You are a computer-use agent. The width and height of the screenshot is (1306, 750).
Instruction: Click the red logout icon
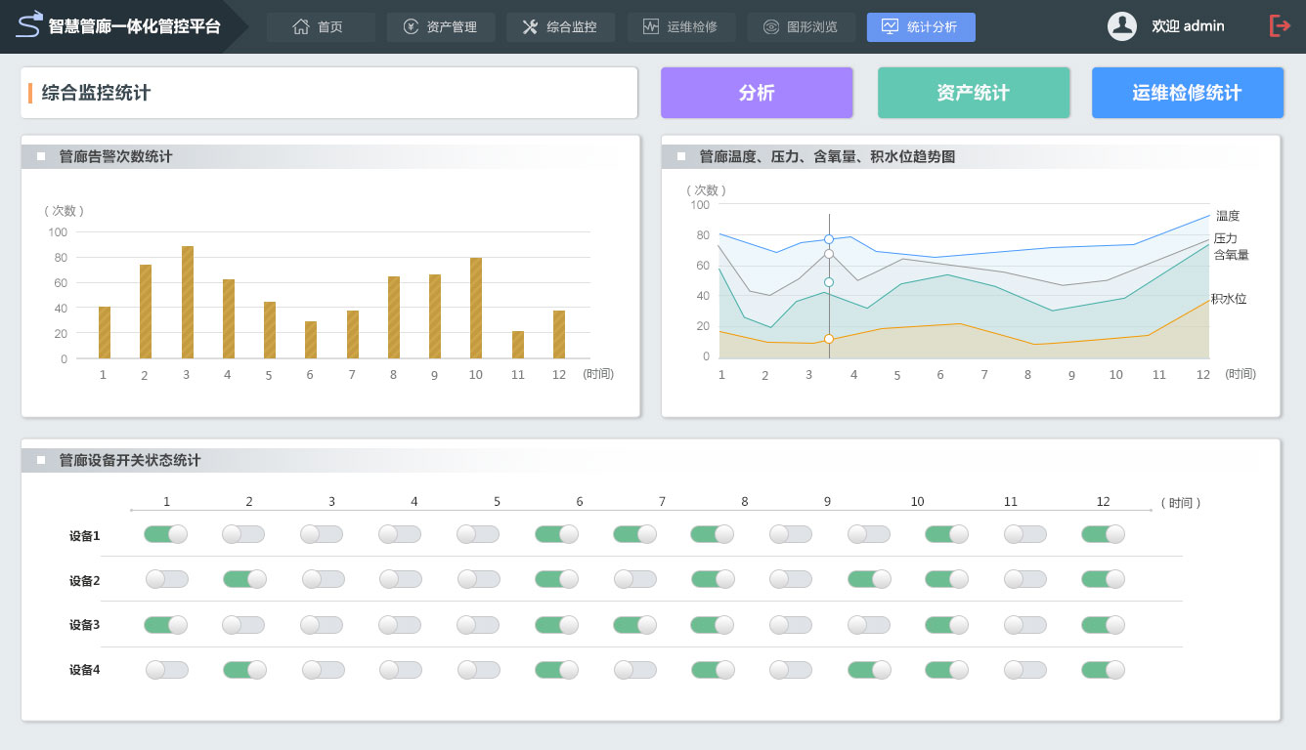1280,26
